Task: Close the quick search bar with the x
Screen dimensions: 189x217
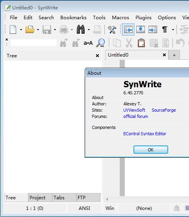Action: coord(7,40)
